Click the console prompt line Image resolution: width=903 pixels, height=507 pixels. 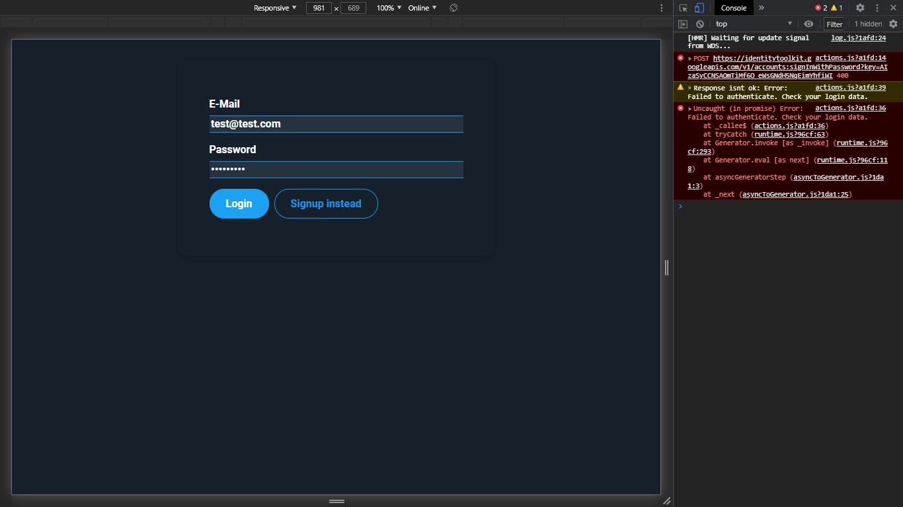pos(788,207)
